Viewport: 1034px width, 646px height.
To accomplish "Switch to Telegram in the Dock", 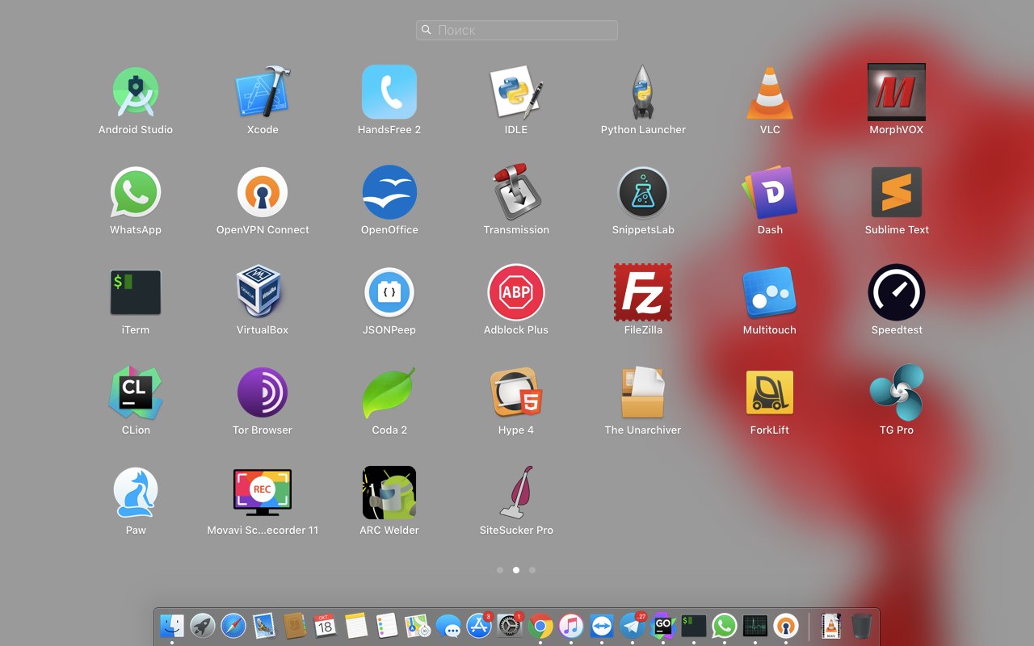I will (x=633, y=626).
